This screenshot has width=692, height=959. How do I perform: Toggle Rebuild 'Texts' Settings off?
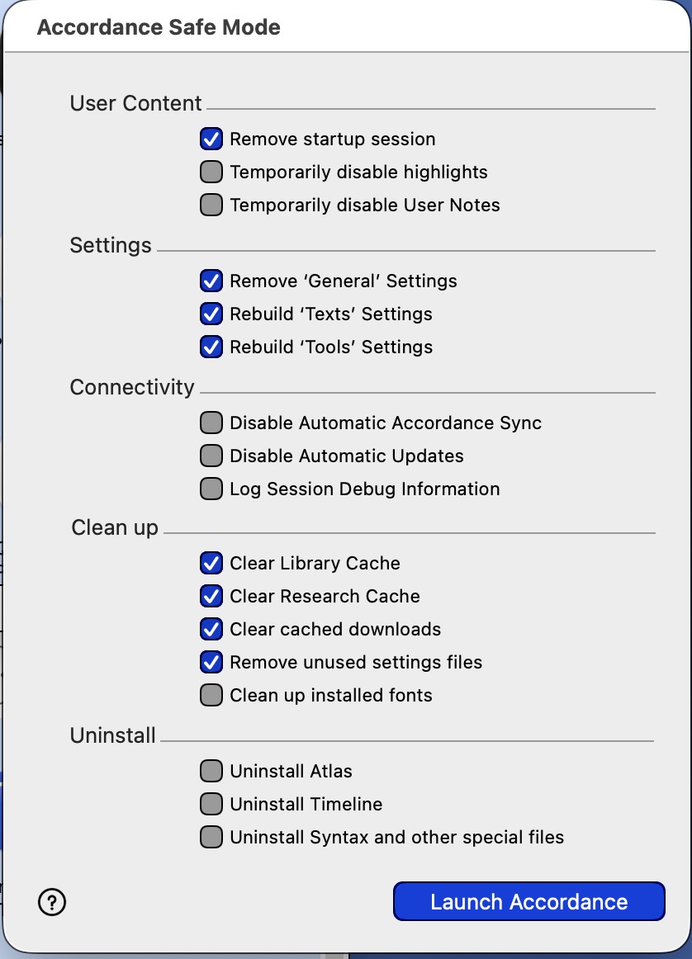pyautogui.click(x=211, y=314)
